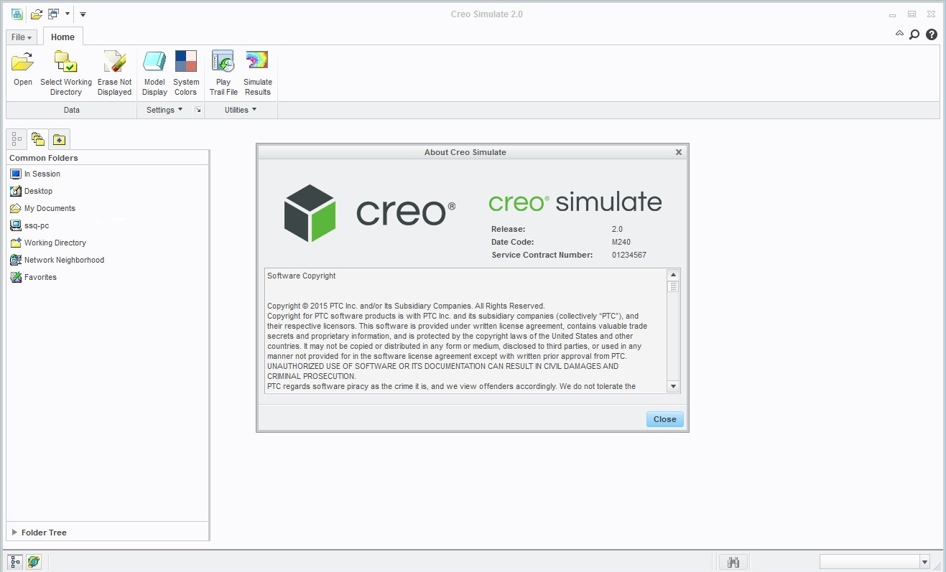This screenshot has height=572, width=946.
Task: Click the Windows switcher icon in quick access toolbar
Action: point(53,14)
